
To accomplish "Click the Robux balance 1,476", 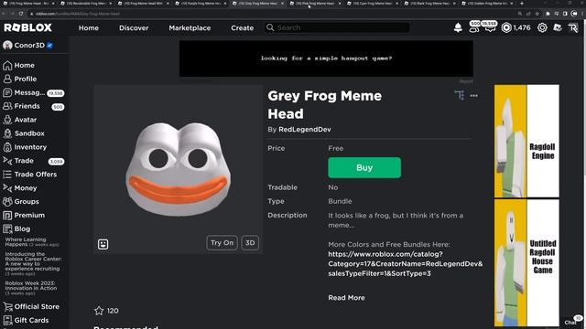I will 516,27.
